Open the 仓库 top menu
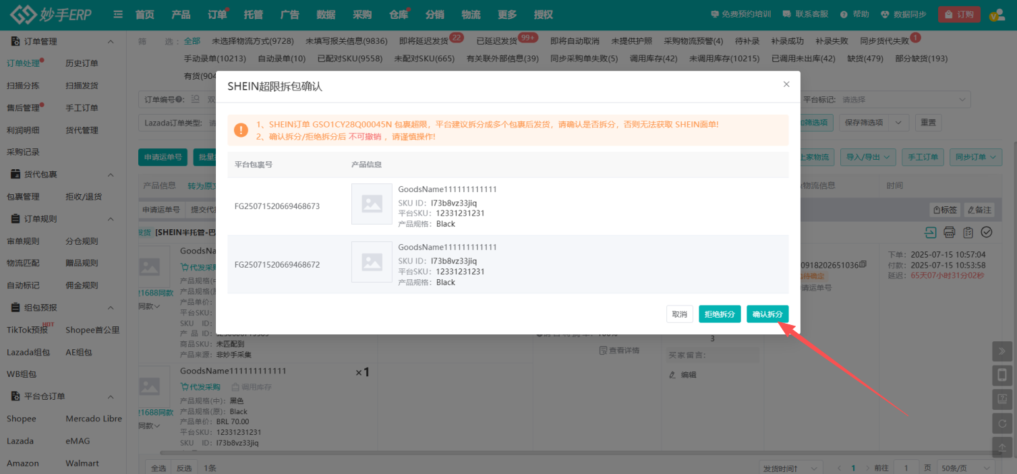Viewport: 1017px width, 474px height. pos(399,14)
